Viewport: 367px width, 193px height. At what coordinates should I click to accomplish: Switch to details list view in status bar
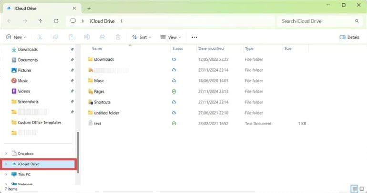[x=354, y=188]
